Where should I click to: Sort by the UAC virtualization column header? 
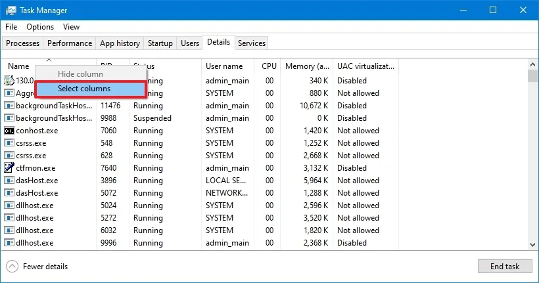[365, 66]
